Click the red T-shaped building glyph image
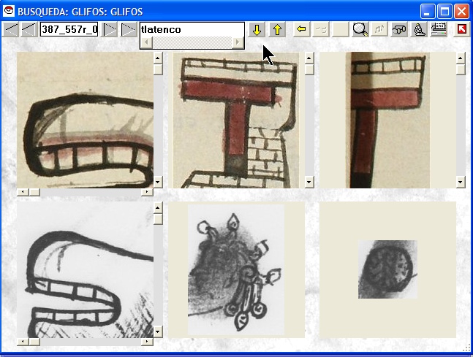Image resolution: width=473 pixels, height=357 pixels. point(237,120)
